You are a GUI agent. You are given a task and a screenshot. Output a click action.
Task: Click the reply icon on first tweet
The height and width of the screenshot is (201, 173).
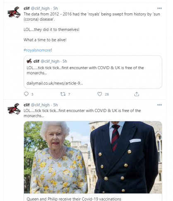pos(26,94)
